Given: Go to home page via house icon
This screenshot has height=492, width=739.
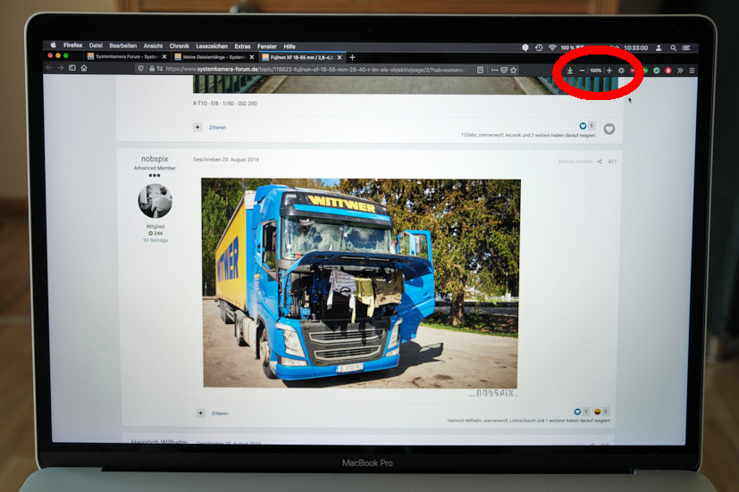Looking at the screenshot, I should click(84, 68).
